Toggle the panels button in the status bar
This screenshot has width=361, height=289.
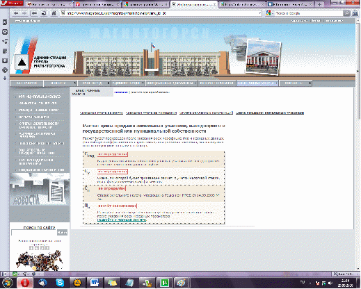click(4, 274)
